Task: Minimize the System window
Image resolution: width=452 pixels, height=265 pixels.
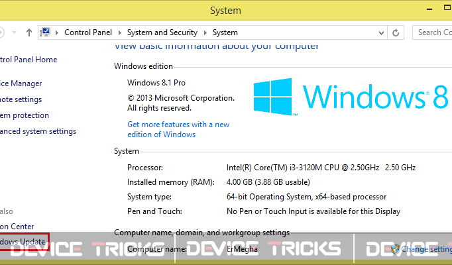Action: point(429,9)
